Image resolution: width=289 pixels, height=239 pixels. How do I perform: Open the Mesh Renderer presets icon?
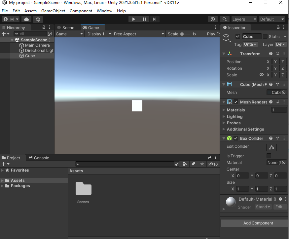click(x=277, y=102)
